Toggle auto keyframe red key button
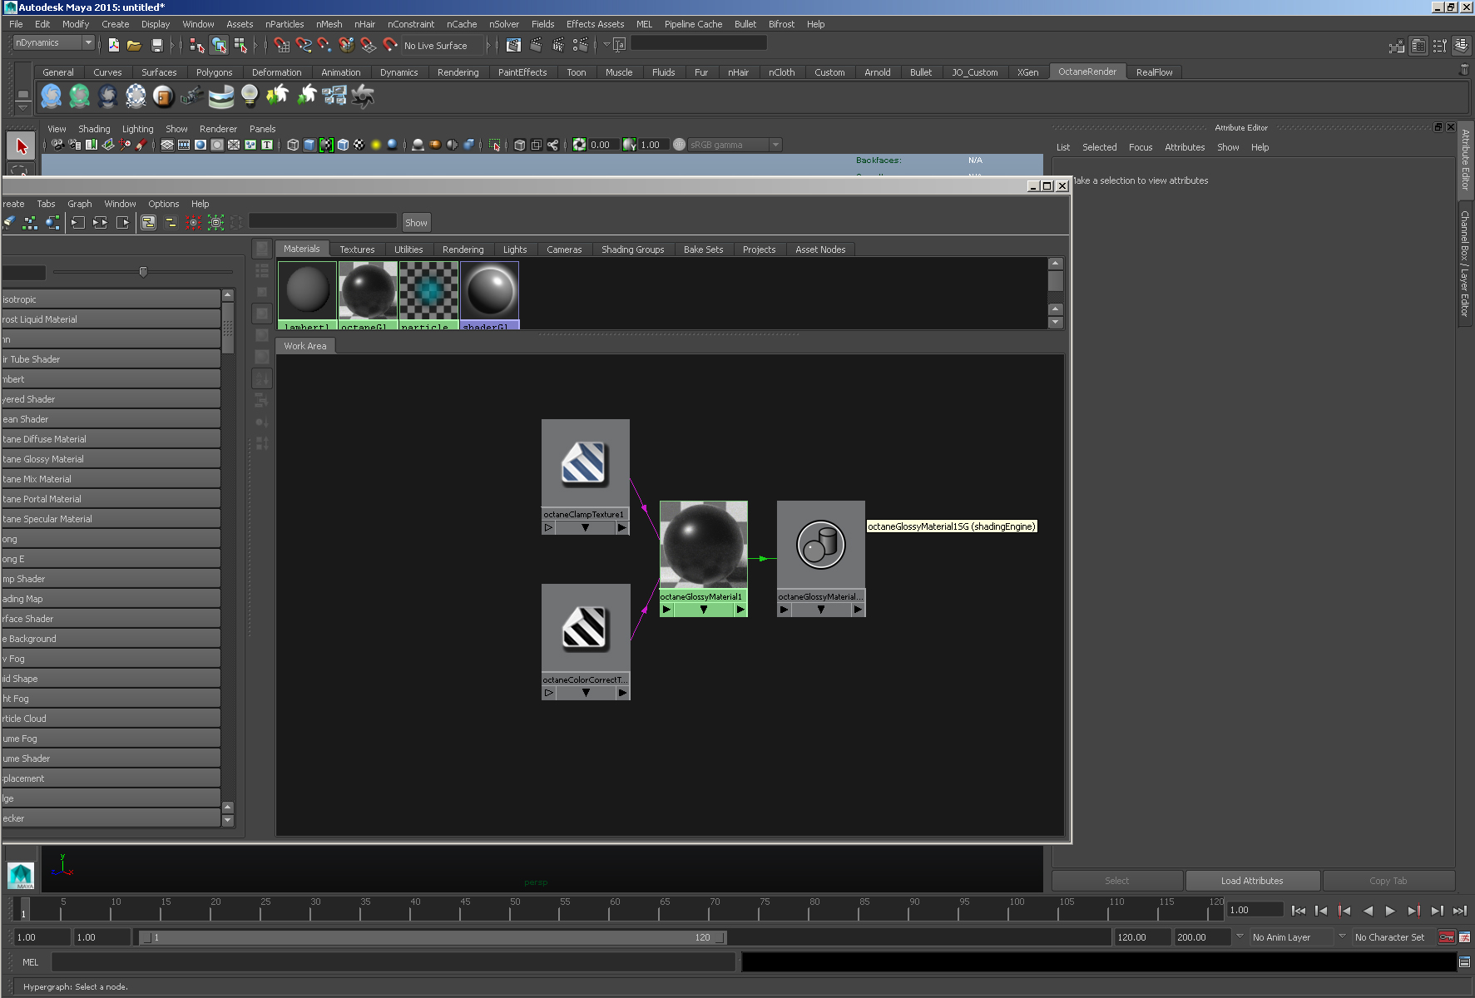Image resolution: width=1475 pixels, height=998 pixels. pos(1447,937)
